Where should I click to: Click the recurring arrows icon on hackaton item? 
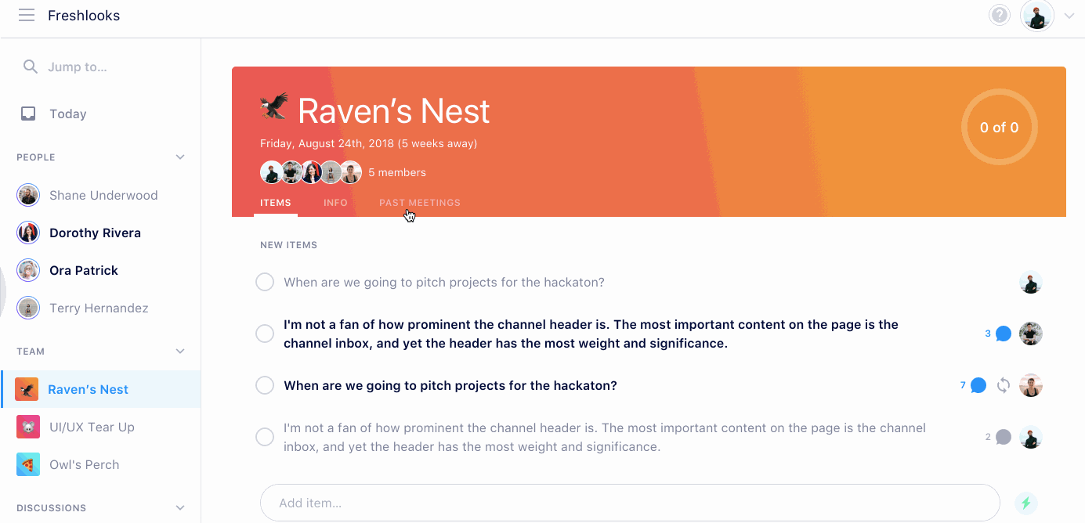(x=1004, y=385)
